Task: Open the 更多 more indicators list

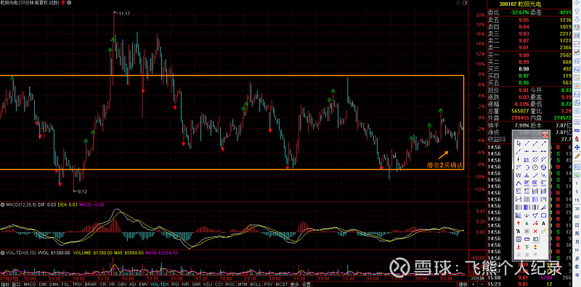Action: click(295, 284)
